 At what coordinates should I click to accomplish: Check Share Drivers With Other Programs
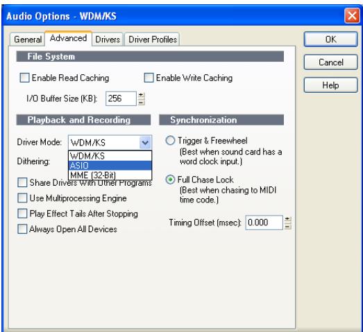pyautogui.click(x=22, y=182)
